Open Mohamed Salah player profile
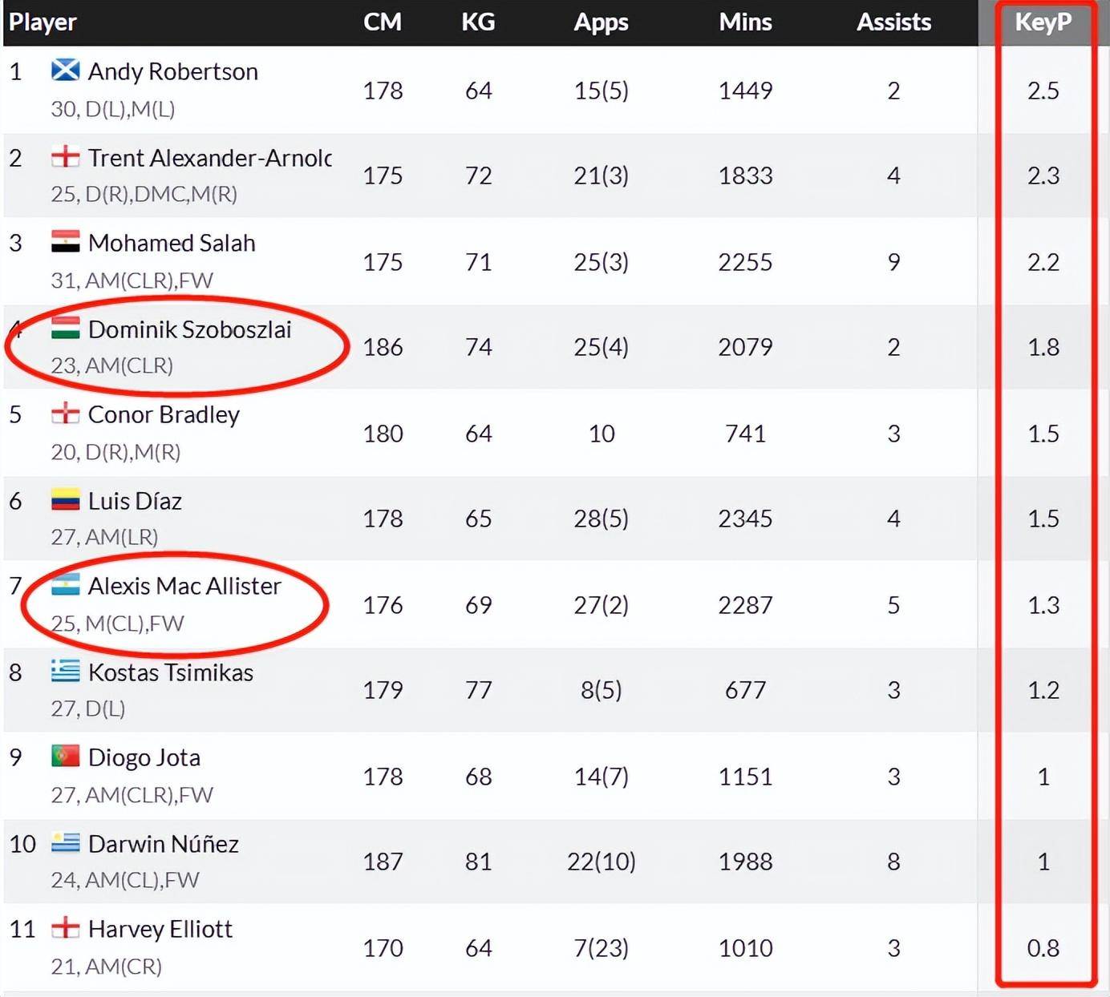 [172, 243]
